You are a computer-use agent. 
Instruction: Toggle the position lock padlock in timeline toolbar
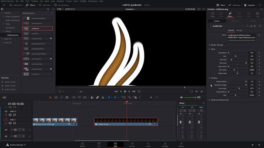[103, 97]
